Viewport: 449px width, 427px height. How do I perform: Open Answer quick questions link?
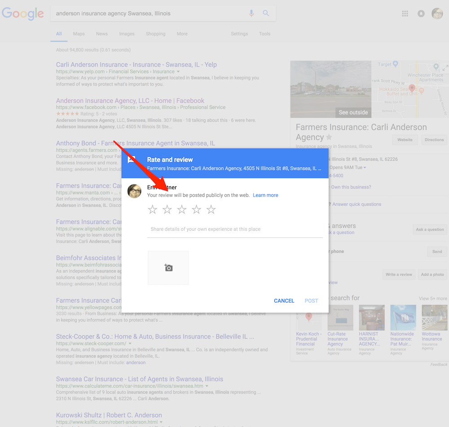tap(357, 204)
